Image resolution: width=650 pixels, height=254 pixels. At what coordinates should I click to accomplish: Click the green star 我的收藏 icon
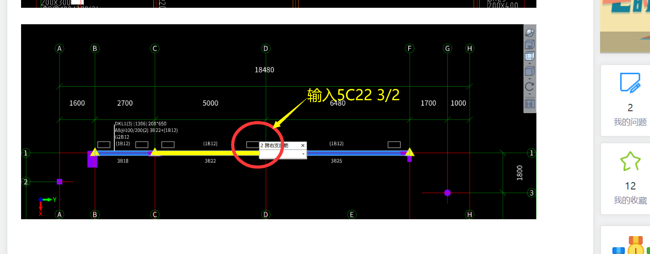[x=630, y=161]
